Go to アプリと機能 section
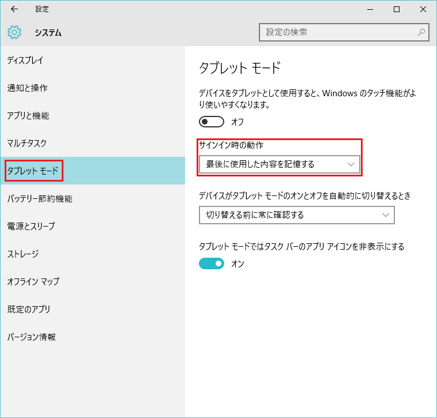Image resolution: width=437 pixels, height=418 pixels. coord(28,116)
